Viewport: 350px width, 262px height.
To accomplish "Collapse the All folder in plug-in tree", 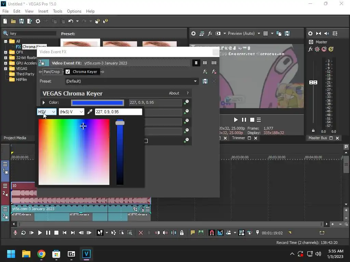I will tap(5, 41).
